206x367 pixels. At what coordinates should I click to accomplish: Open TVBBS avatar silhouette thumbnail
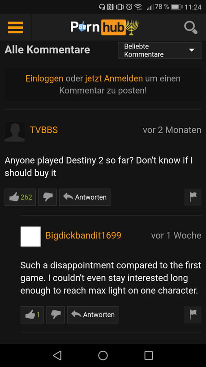[14, 132]
